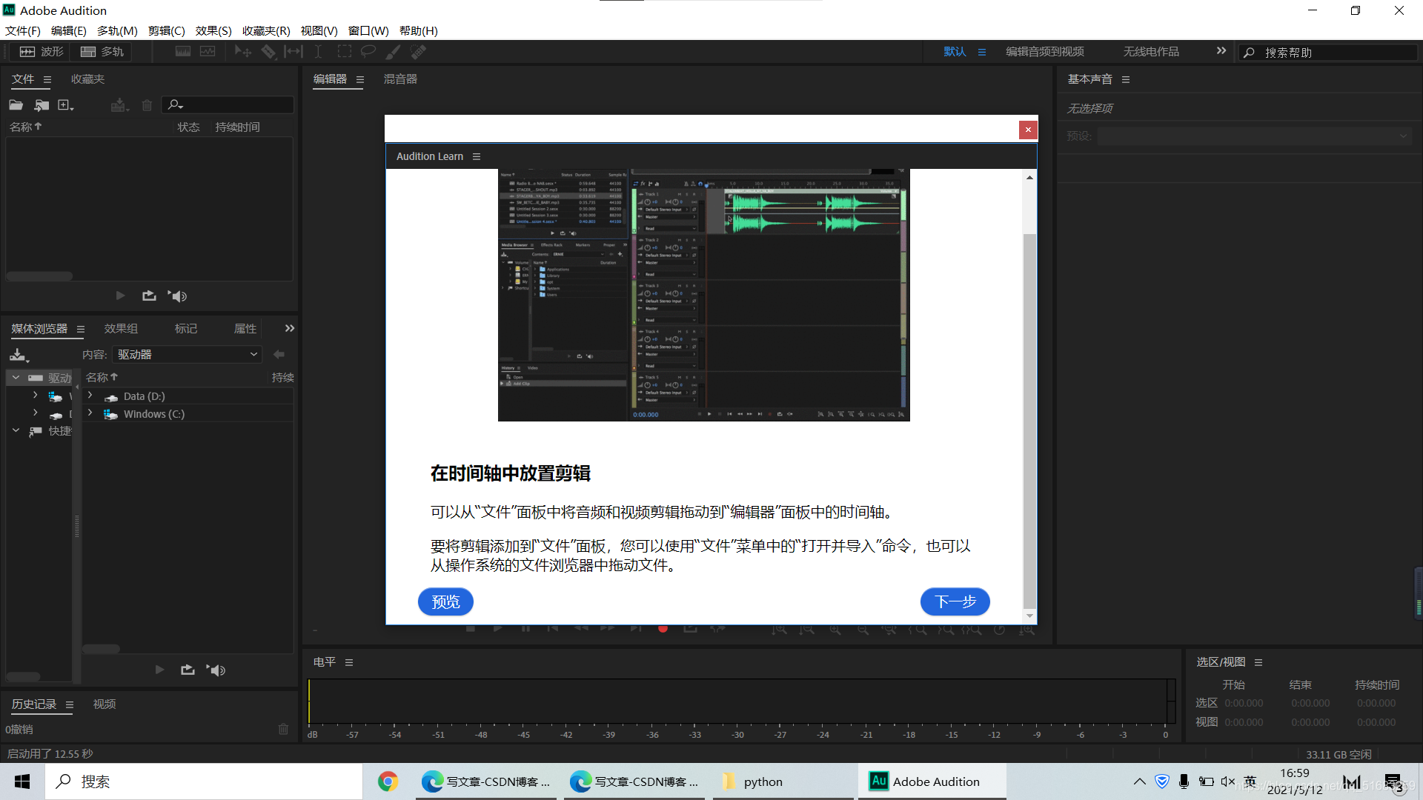Click the Import File icon
This screenshot has width=1423, height=800.
pos(42,105)
